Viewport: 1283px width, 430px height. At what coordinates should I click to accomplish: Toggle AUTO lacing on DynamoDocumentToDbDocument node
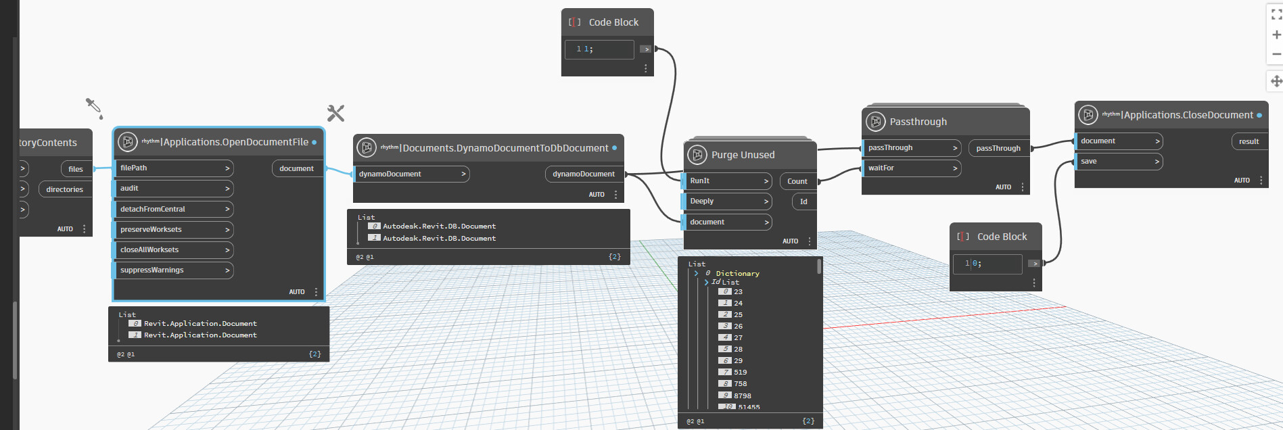click(x=597, y=195)
